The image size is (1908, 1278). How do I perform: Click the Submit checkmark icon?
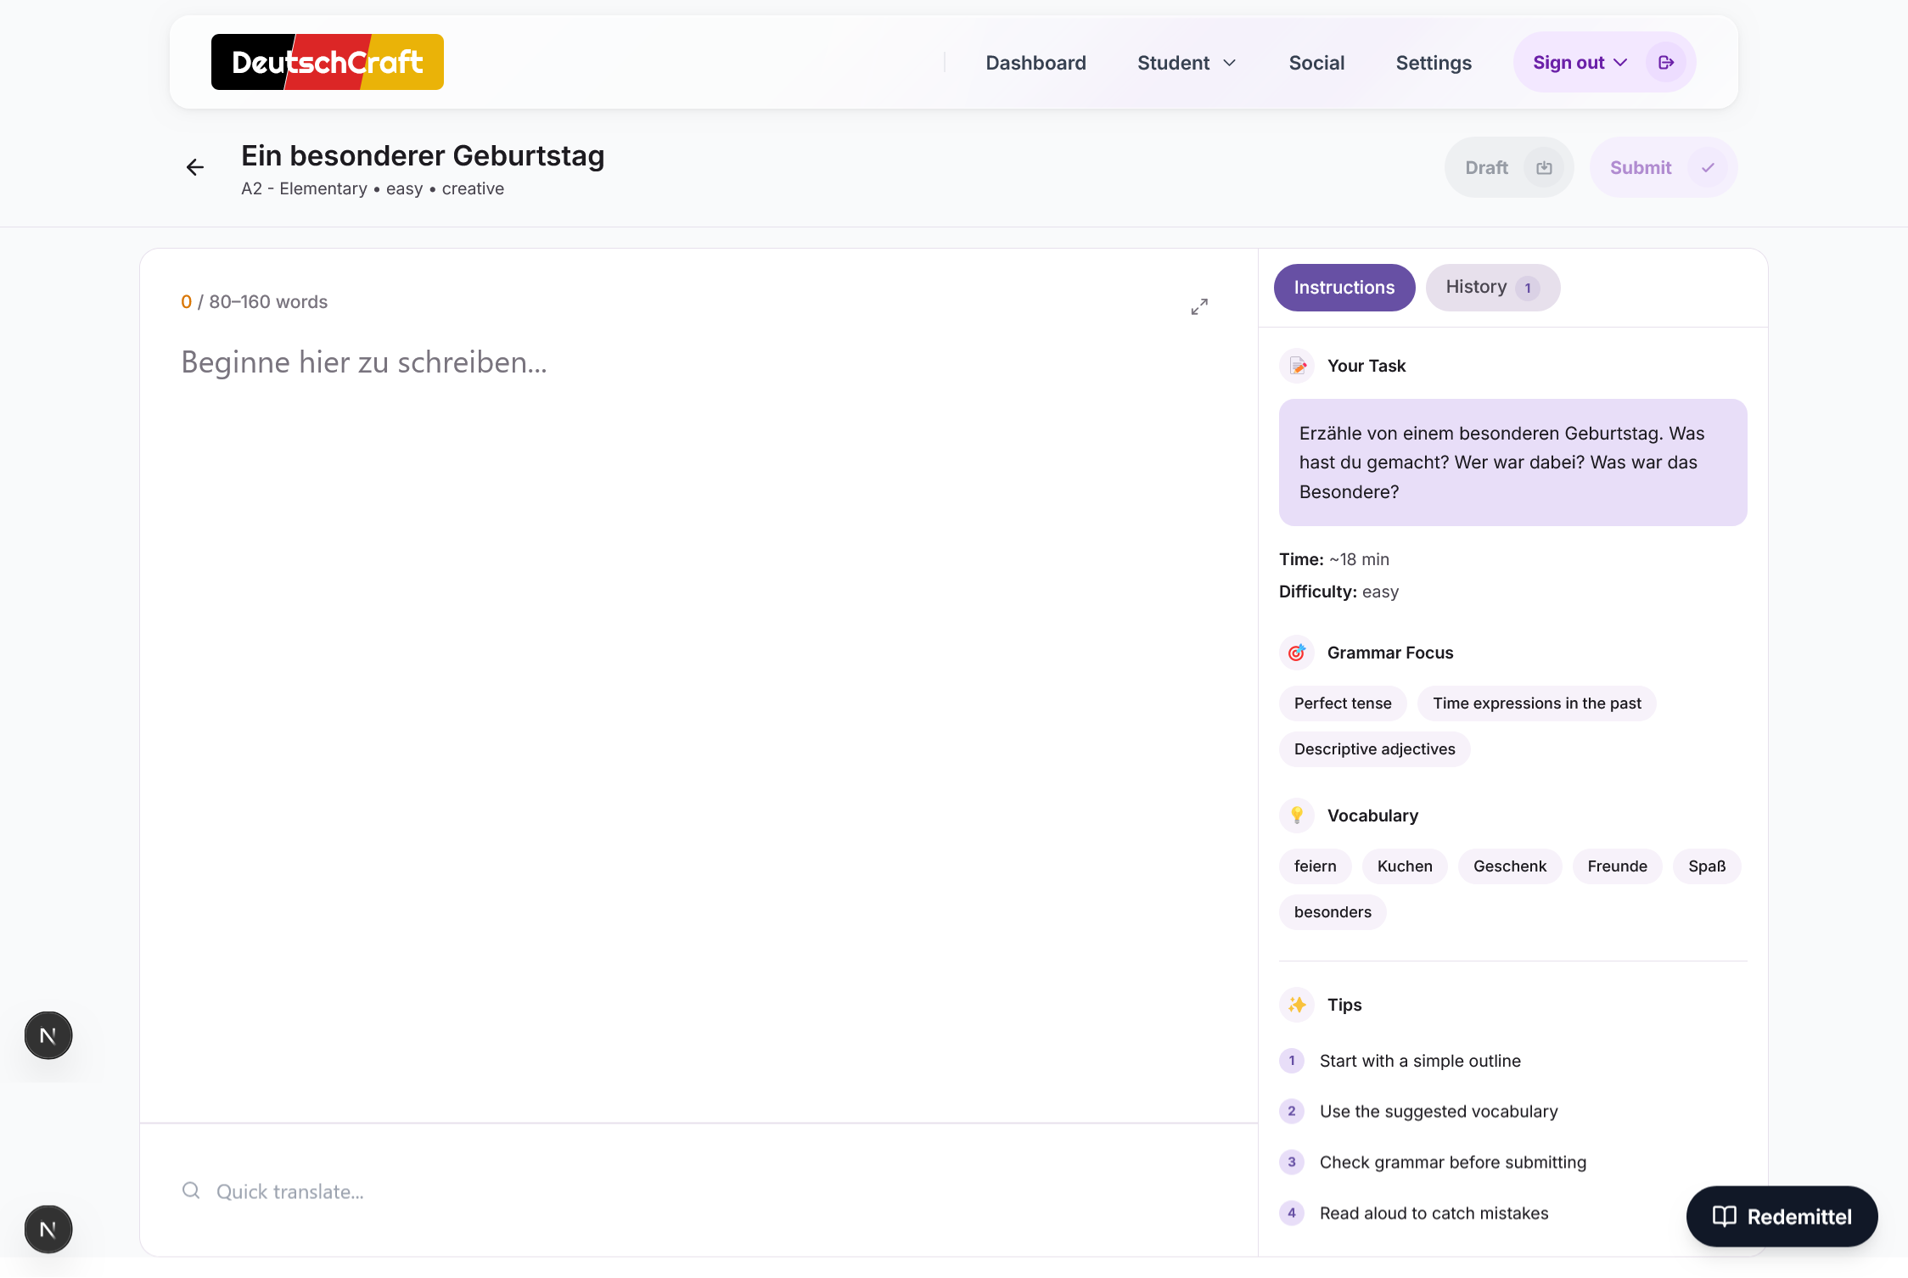[x=1708, y=168]
